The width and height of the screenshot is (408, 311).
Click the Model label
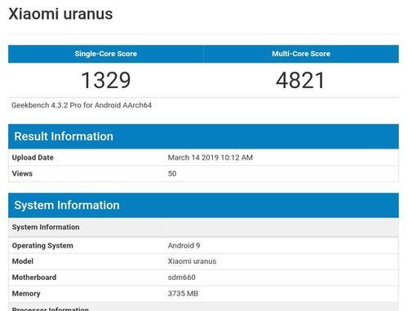pyautogui.click(x=23, y=261)
